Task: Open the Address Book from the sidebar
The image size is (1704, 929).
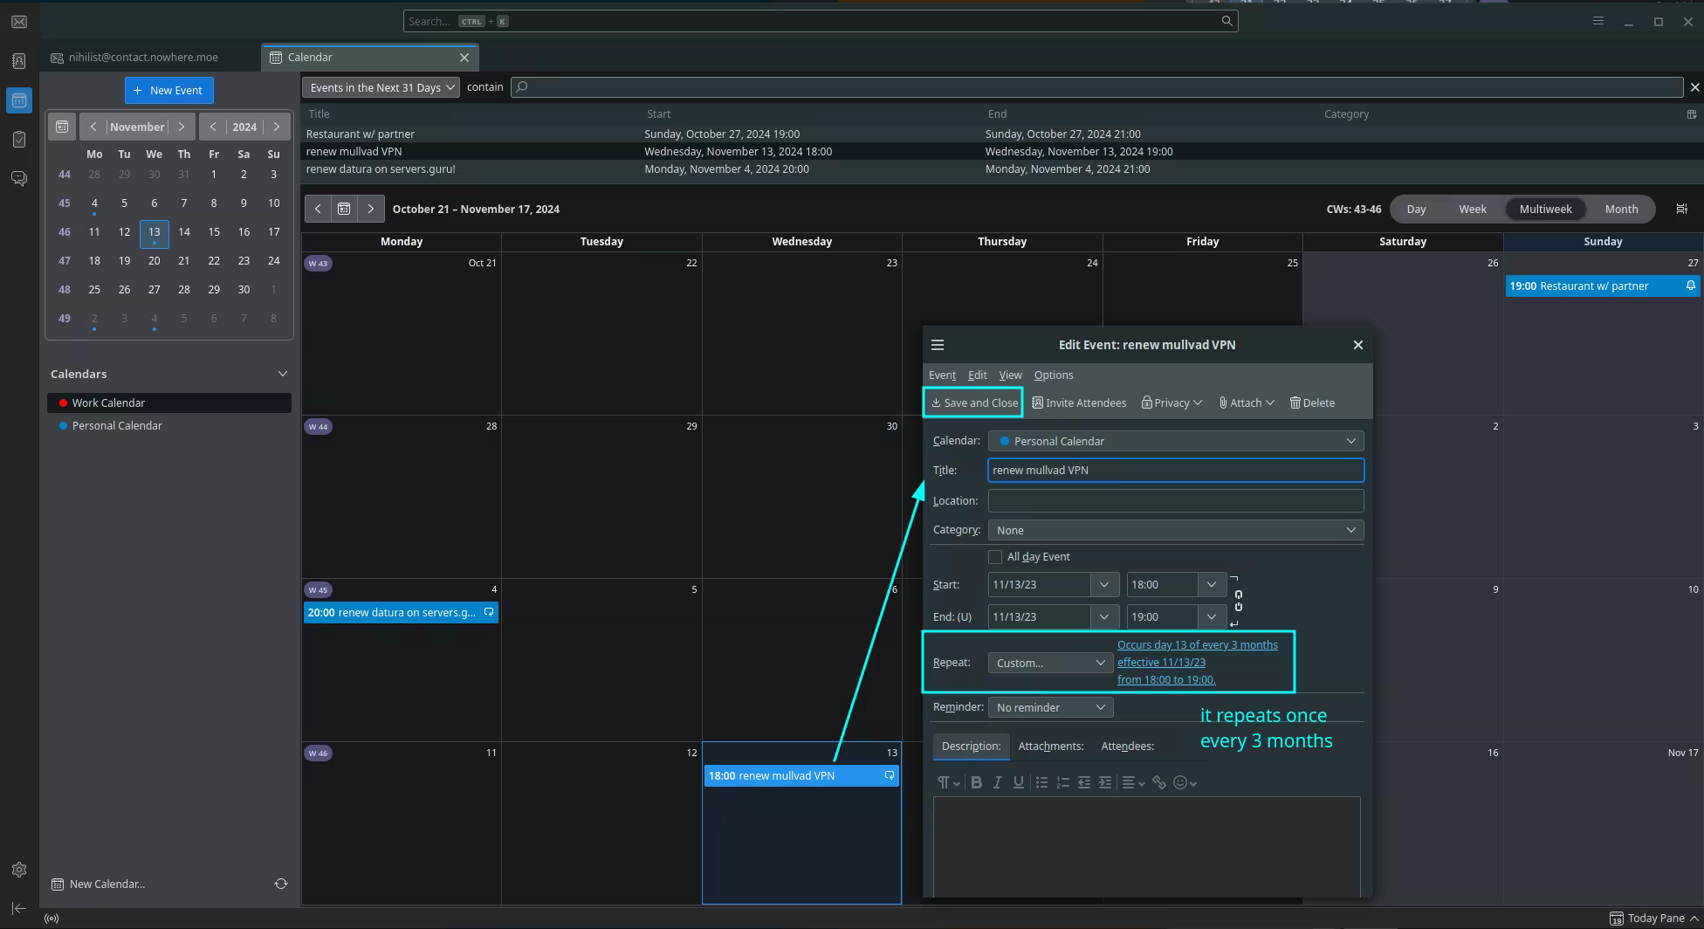Action: click(18, 61)
